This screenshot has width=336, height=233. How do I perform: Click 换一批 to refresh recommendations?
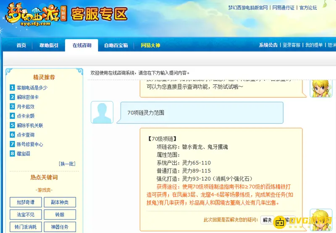[67, 164]
